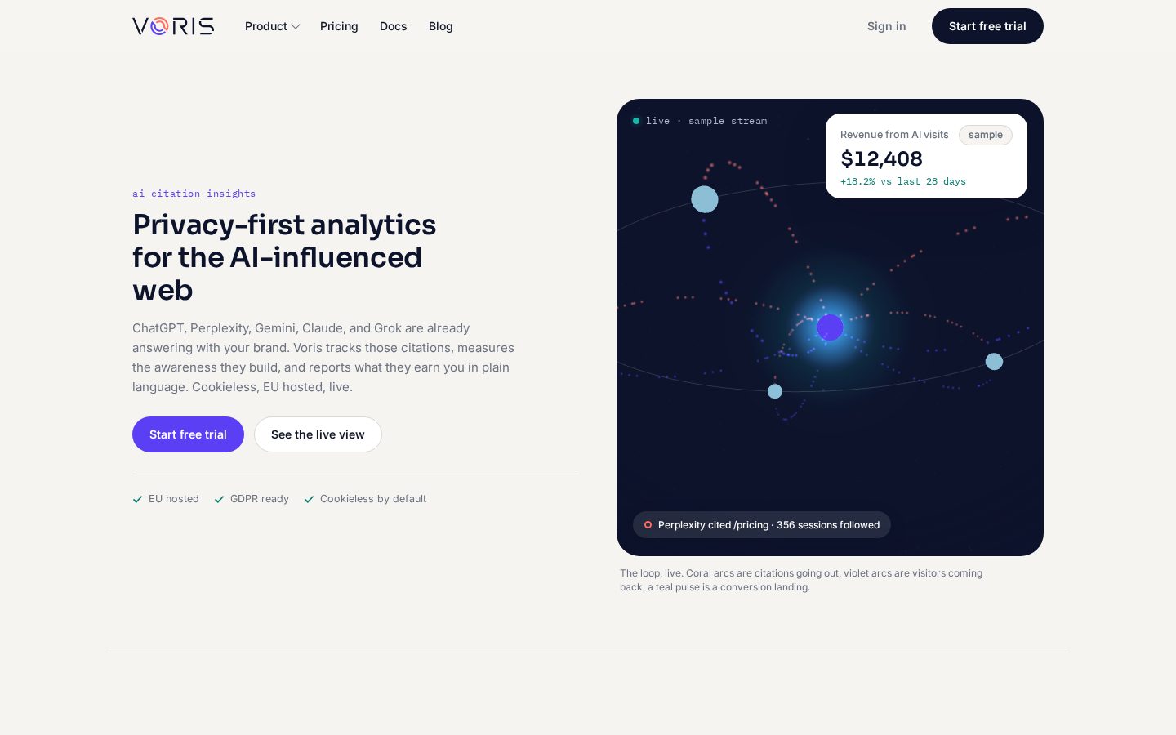The width and height of the screenshot is (1176, 735).
Task: Click the EU hosted checkmark icon
Action: 137,499
